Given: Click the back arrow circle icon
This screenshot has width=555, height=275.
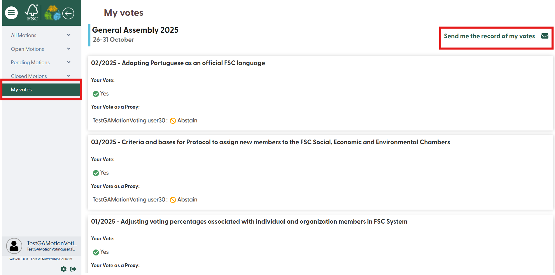Looking at the screenshot, I should pos(68,13).
